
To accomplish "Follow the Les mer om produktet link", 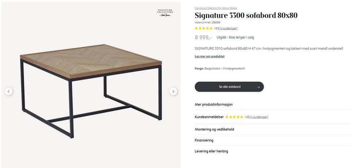I will [210, 56].
